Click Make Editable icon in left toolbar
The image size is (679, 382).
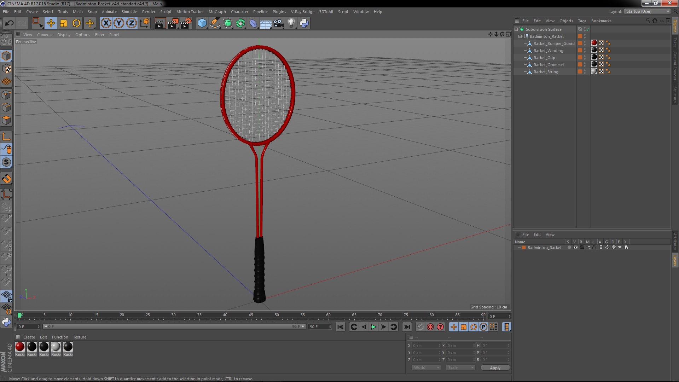6,39
